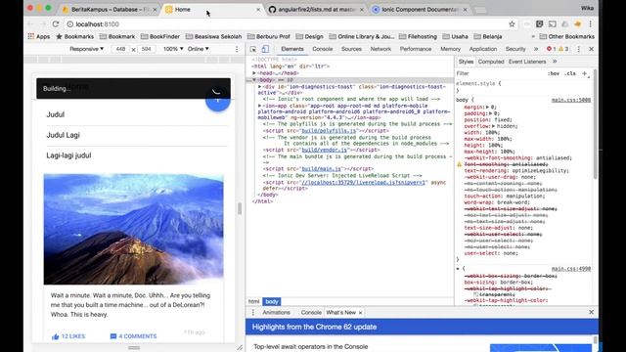Image resolution: width=626 pixels, height=352 pixels.
Task: Toggle the device toolbar icon
Action: 265,49
